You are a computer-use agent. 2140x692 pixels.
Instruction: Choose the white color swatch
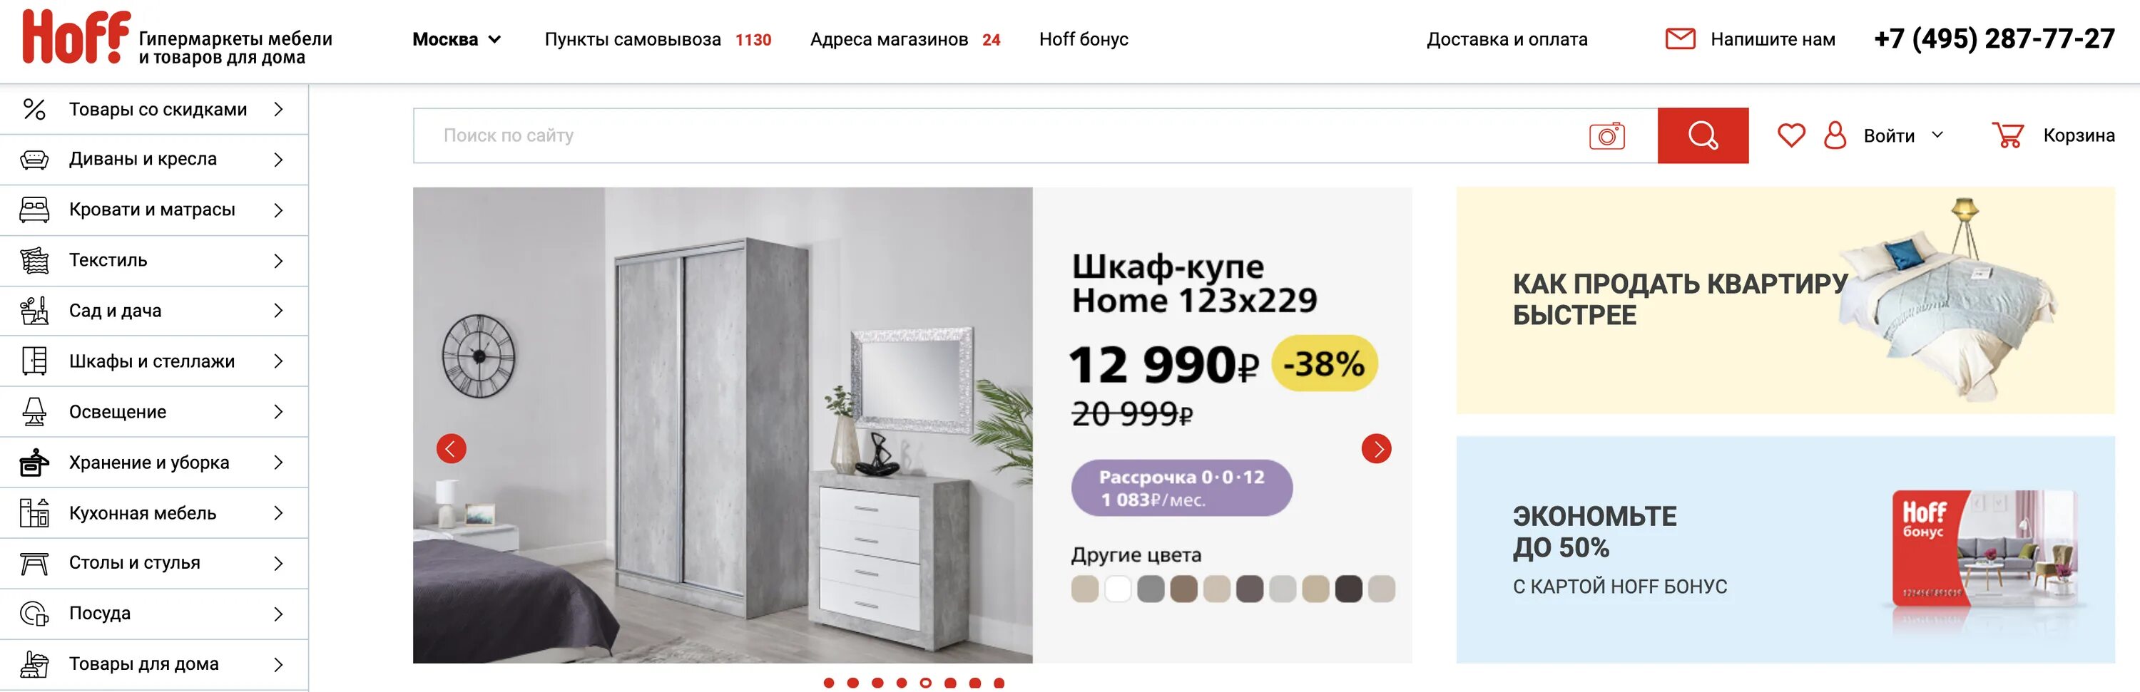click(1117, 589)
